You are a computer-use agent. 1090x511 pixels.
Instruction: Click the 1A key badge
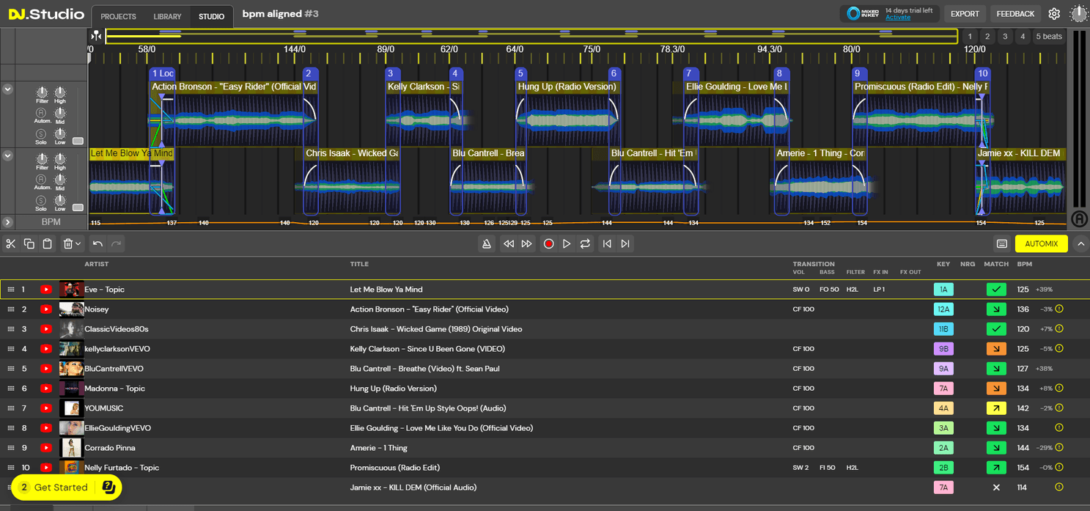click(943, 290)
